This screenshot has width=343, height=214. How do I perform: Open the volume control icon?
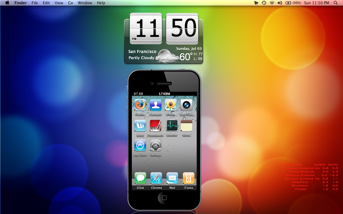pyautogui.click(x=280, y=3)
